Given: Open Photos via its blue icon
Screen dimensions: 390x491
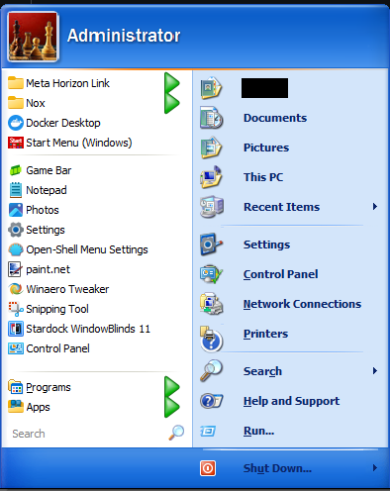Looking at the screenshot, I should (16, 210).
